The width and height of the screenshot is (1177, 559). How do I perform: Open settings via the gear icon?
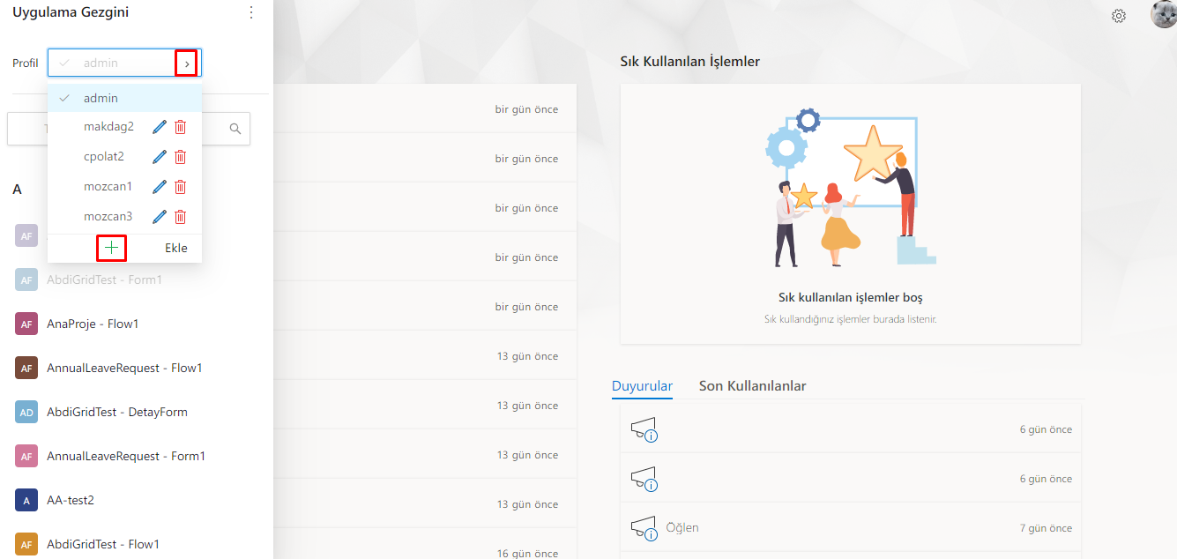(x=1119, y=16)
